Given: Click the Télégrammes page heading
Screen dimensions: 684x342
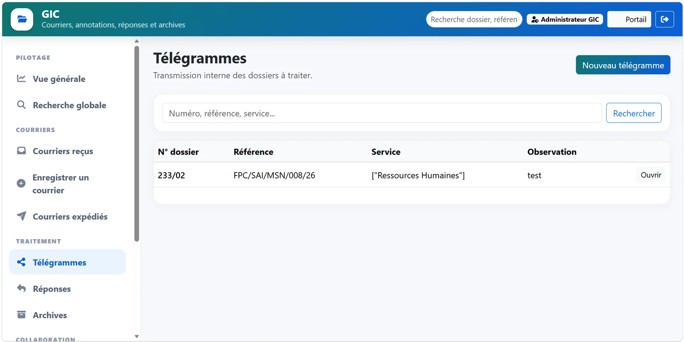Looking at the screenshot, I should (x=200, y=58).
